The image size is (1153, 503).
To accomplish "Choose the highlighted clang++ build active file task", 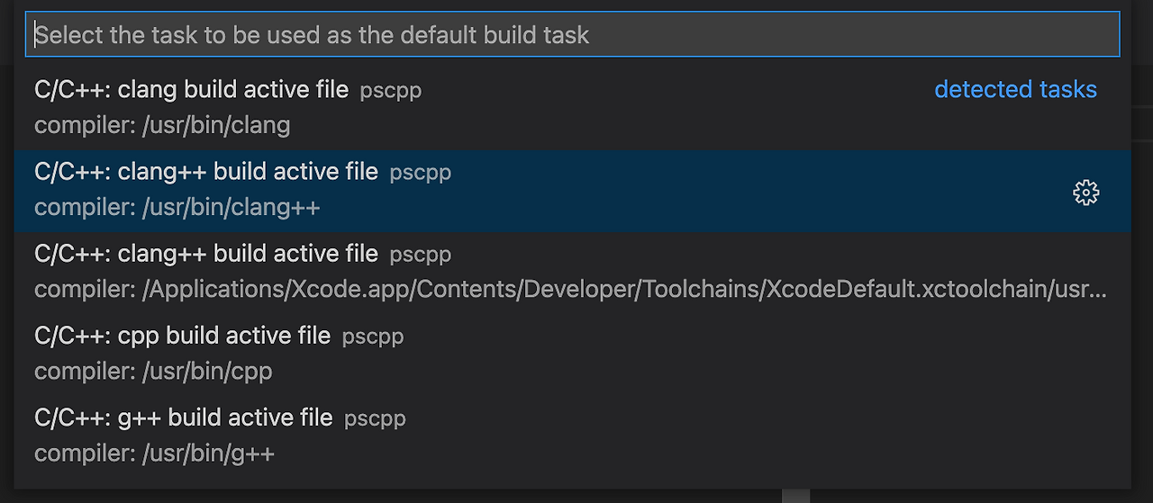I will pos(573,191).
